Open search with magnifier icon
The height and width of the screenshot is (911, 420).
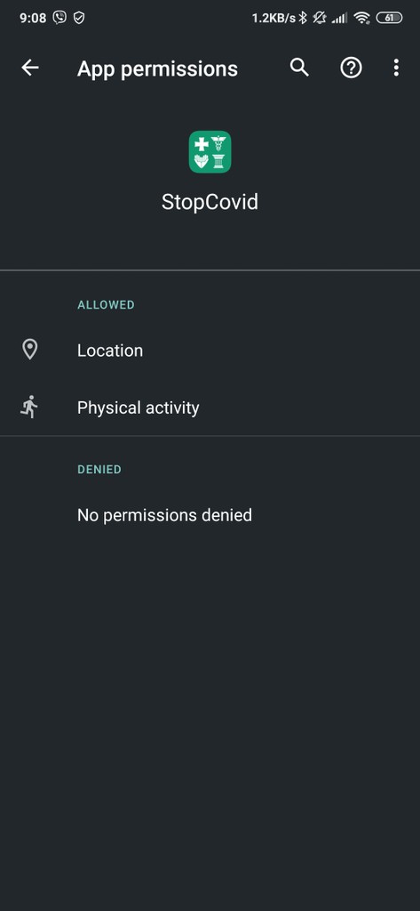point(299,68)
